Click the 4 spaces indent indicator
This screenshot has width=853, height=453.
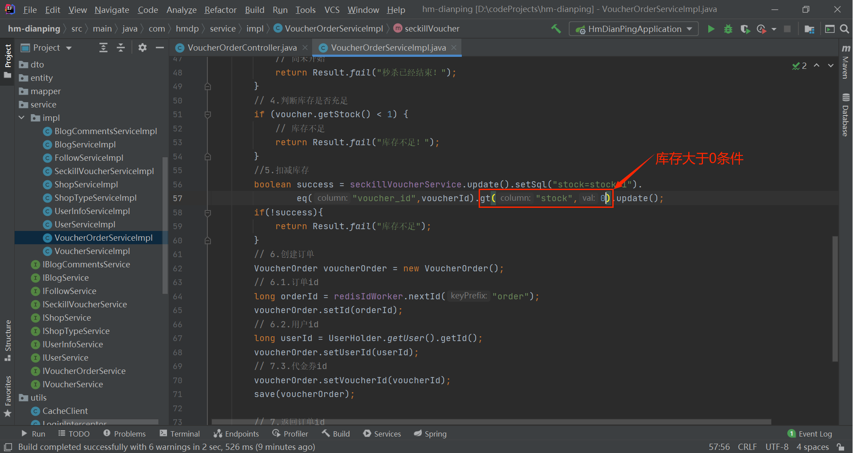tap(813, 447)
